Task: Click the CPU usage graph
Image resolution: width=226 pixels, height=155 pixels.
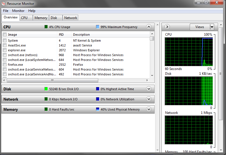Action: pos(189,52)
